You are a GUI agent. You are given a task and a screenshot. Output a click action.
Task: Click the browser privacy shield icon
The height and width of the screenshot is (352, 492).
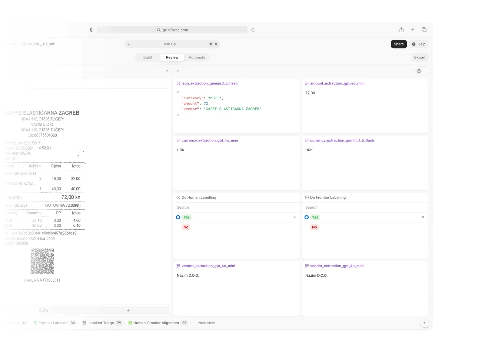click(x=92, y=30)
